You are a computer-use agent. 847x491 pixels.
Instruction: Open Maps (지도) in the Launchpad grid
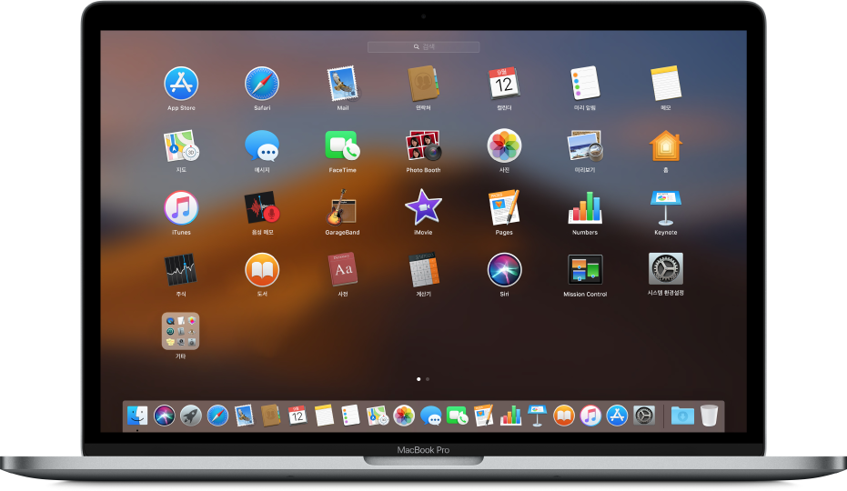pyautogui.click(x=181, y=145)
